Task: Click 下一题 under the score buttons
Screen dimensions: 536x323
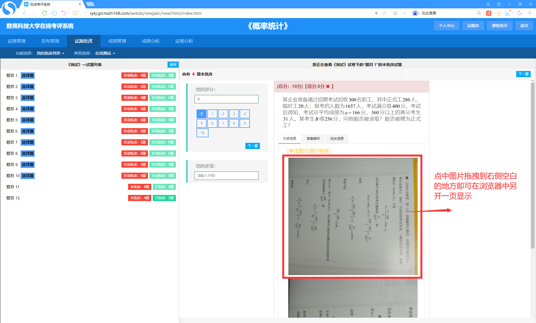Action: point(253,146)
